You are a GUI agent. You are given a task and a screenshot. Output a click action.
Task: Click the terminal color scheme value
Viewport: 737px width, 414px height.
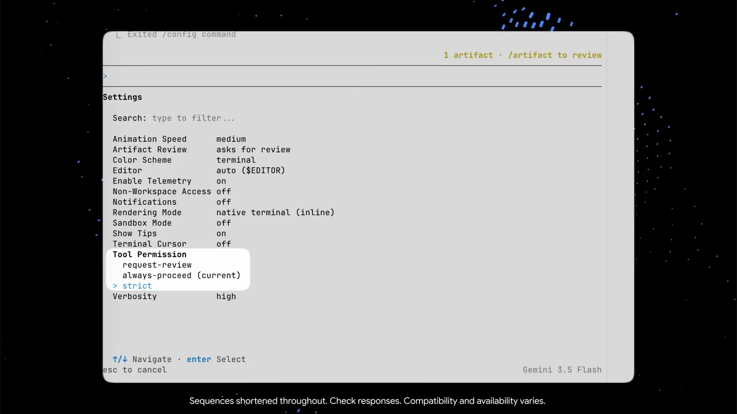(236, 160)
